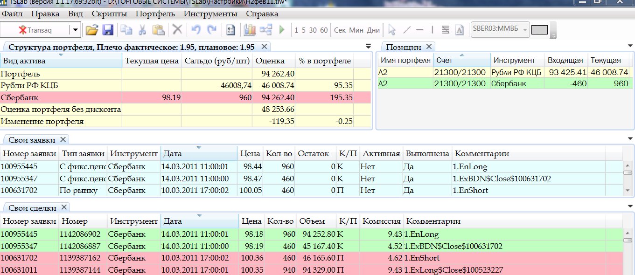
Task: Open the portfolio structure panel options arrow
Action: (x=368, y=47)
